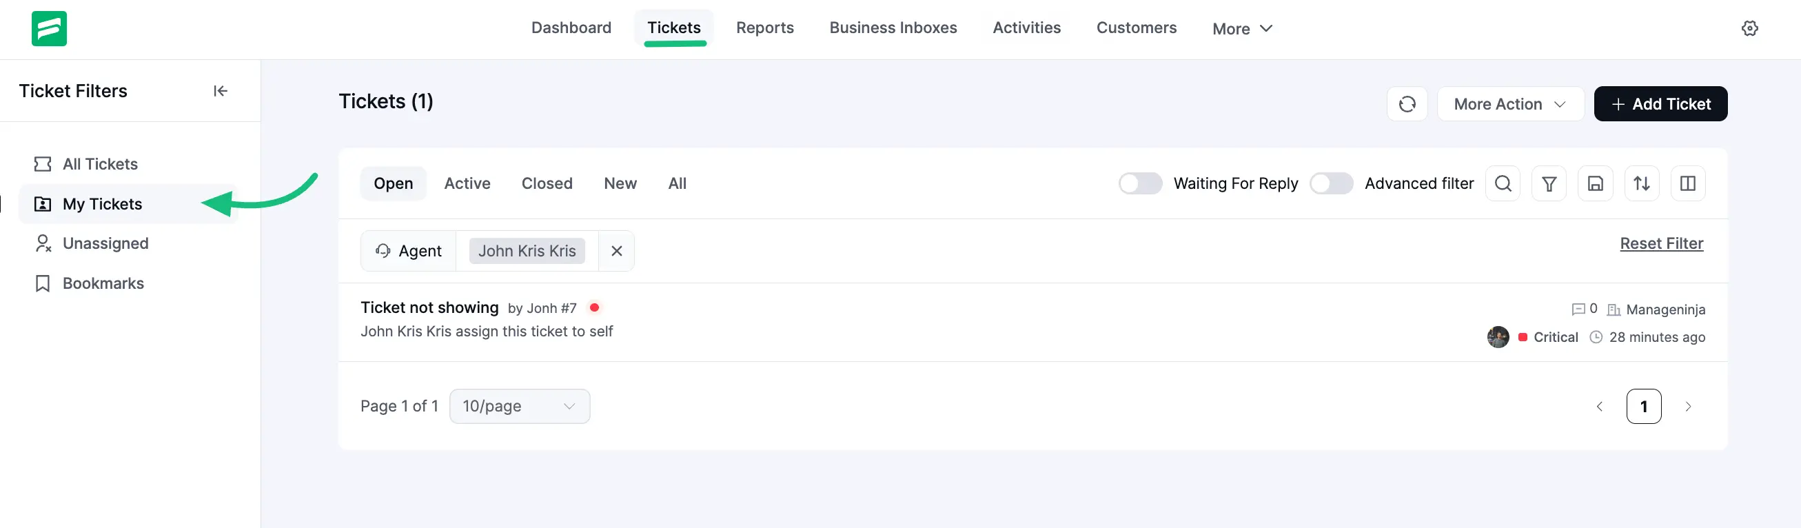Open the 10/page size dropdown

pyautogui.click(x=520, y=406)
